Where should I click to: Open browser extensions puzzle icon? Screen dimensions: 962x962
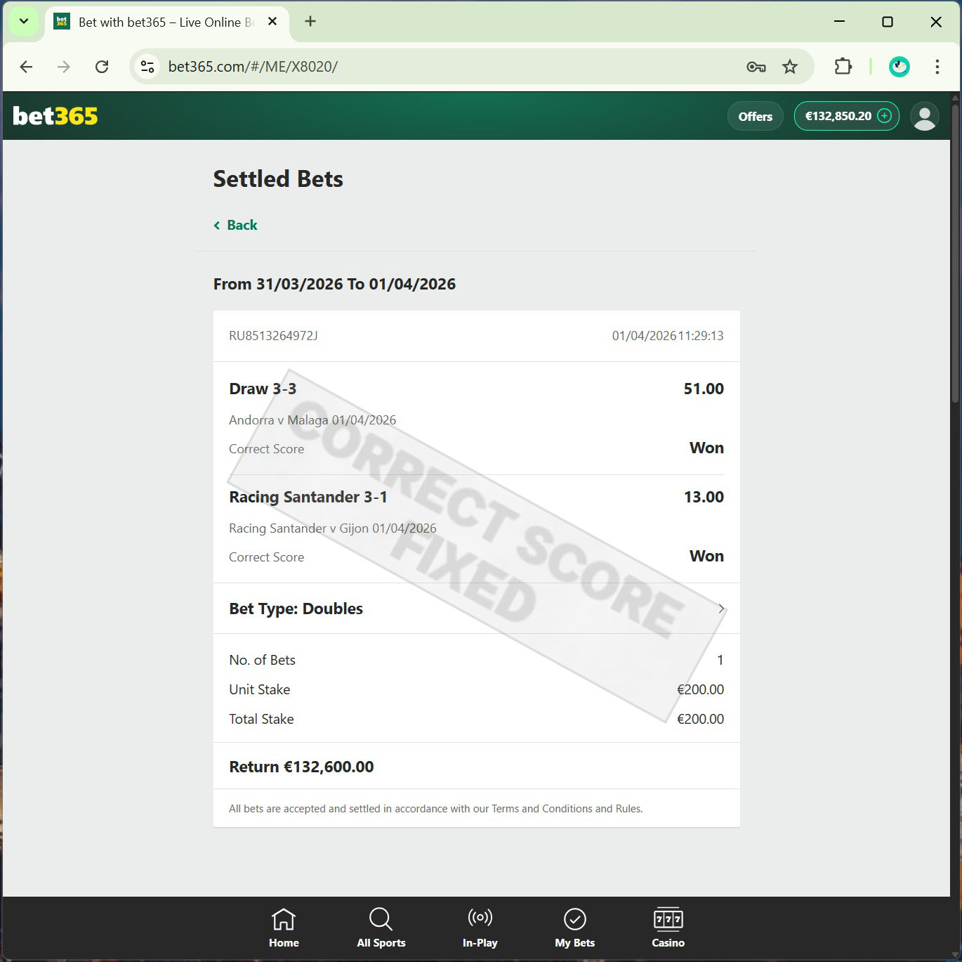pyautogui.click(x=843, y=66)
